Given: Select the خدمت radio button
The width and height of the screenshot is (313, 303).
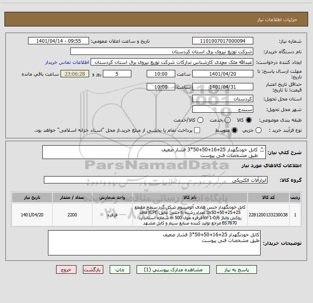Looking at the screenshot, I should [228, 120].
